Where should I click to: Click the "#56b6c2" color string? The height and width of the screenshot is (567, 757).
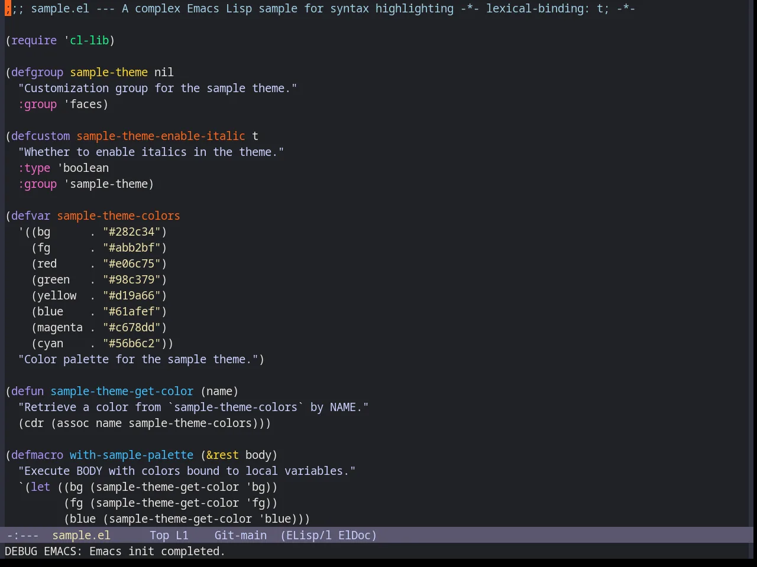pyautogui.click(x=131, y=343)
